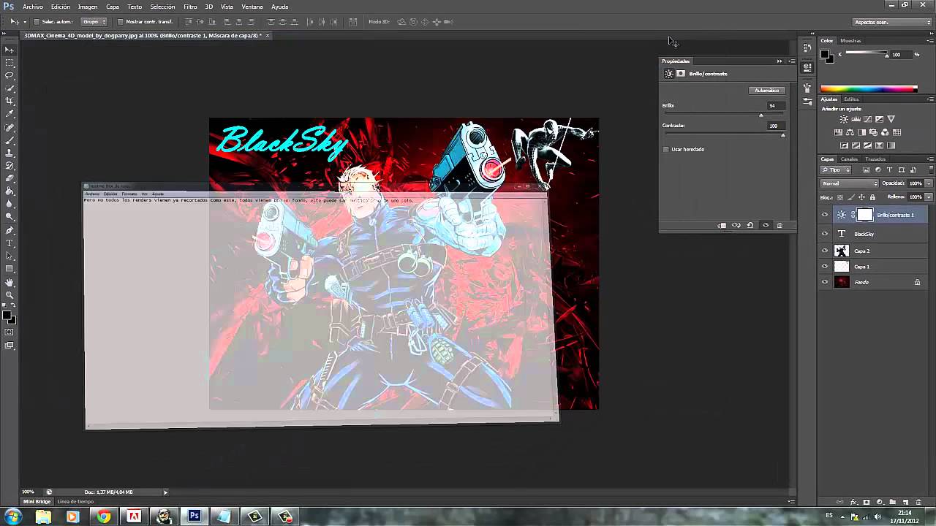Click the trash icon in Propiedades panel

point(780,225)
